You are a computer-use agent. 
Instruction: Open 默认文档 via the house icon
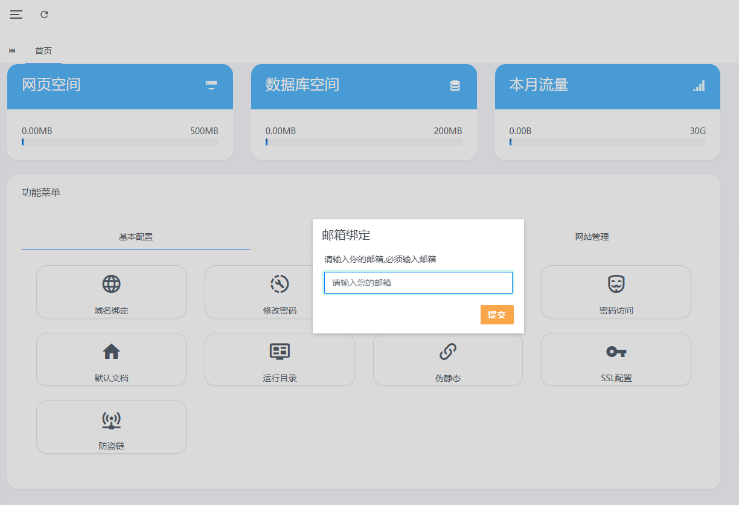coord(111,351)
